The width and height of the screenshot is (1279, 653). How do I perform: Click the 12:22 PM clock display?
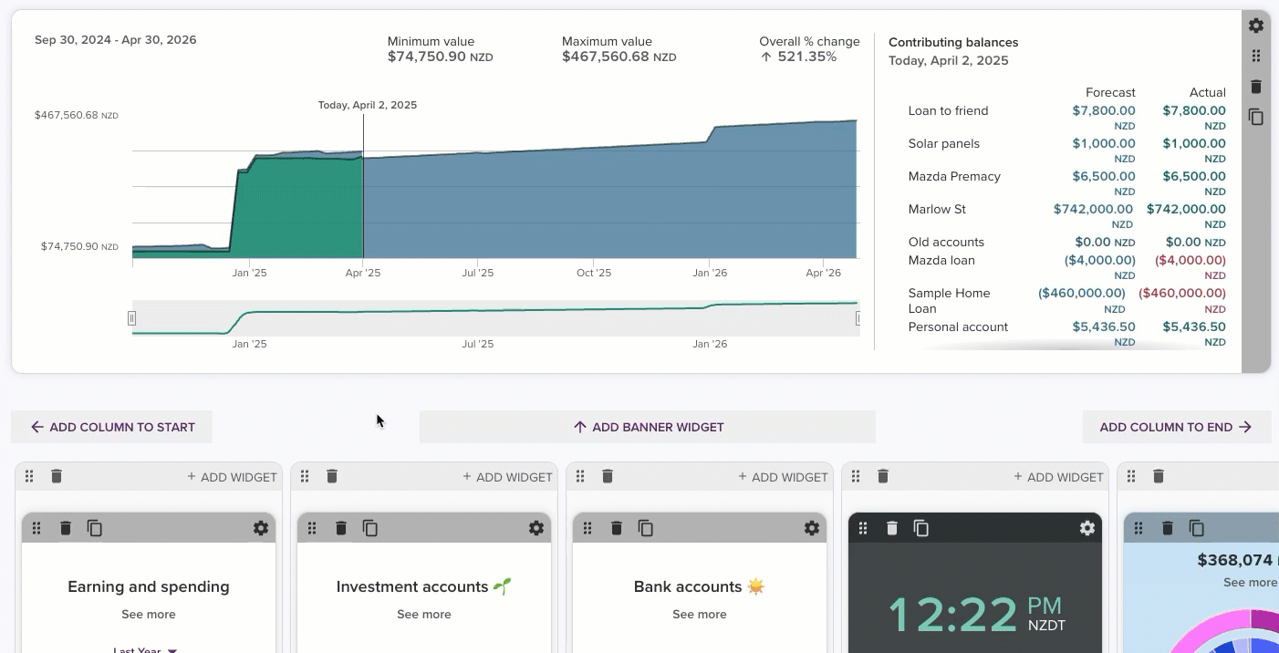[976, 615]
